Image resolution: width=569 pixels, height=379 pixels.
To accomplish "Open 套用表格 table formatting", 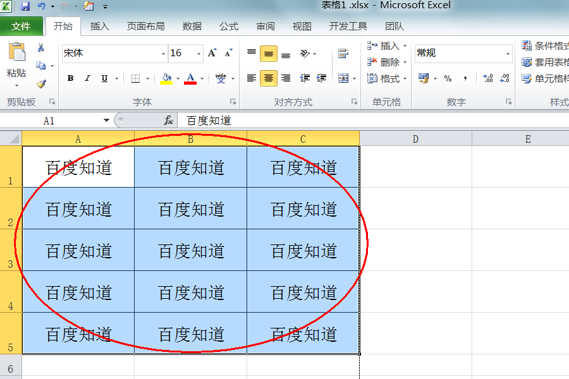I will point(545,62).
